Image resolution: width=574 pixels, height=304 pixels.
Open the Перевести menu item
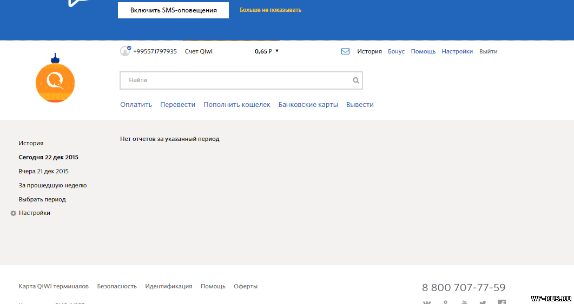(177, 105)
